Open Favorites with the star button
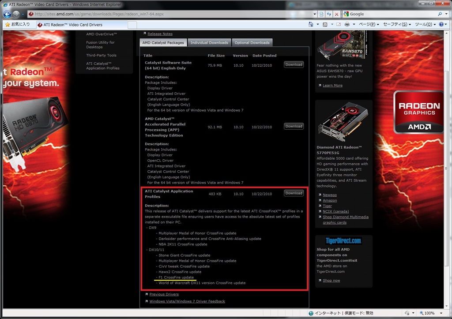452x319 pixels. click(x=18, y=25)
